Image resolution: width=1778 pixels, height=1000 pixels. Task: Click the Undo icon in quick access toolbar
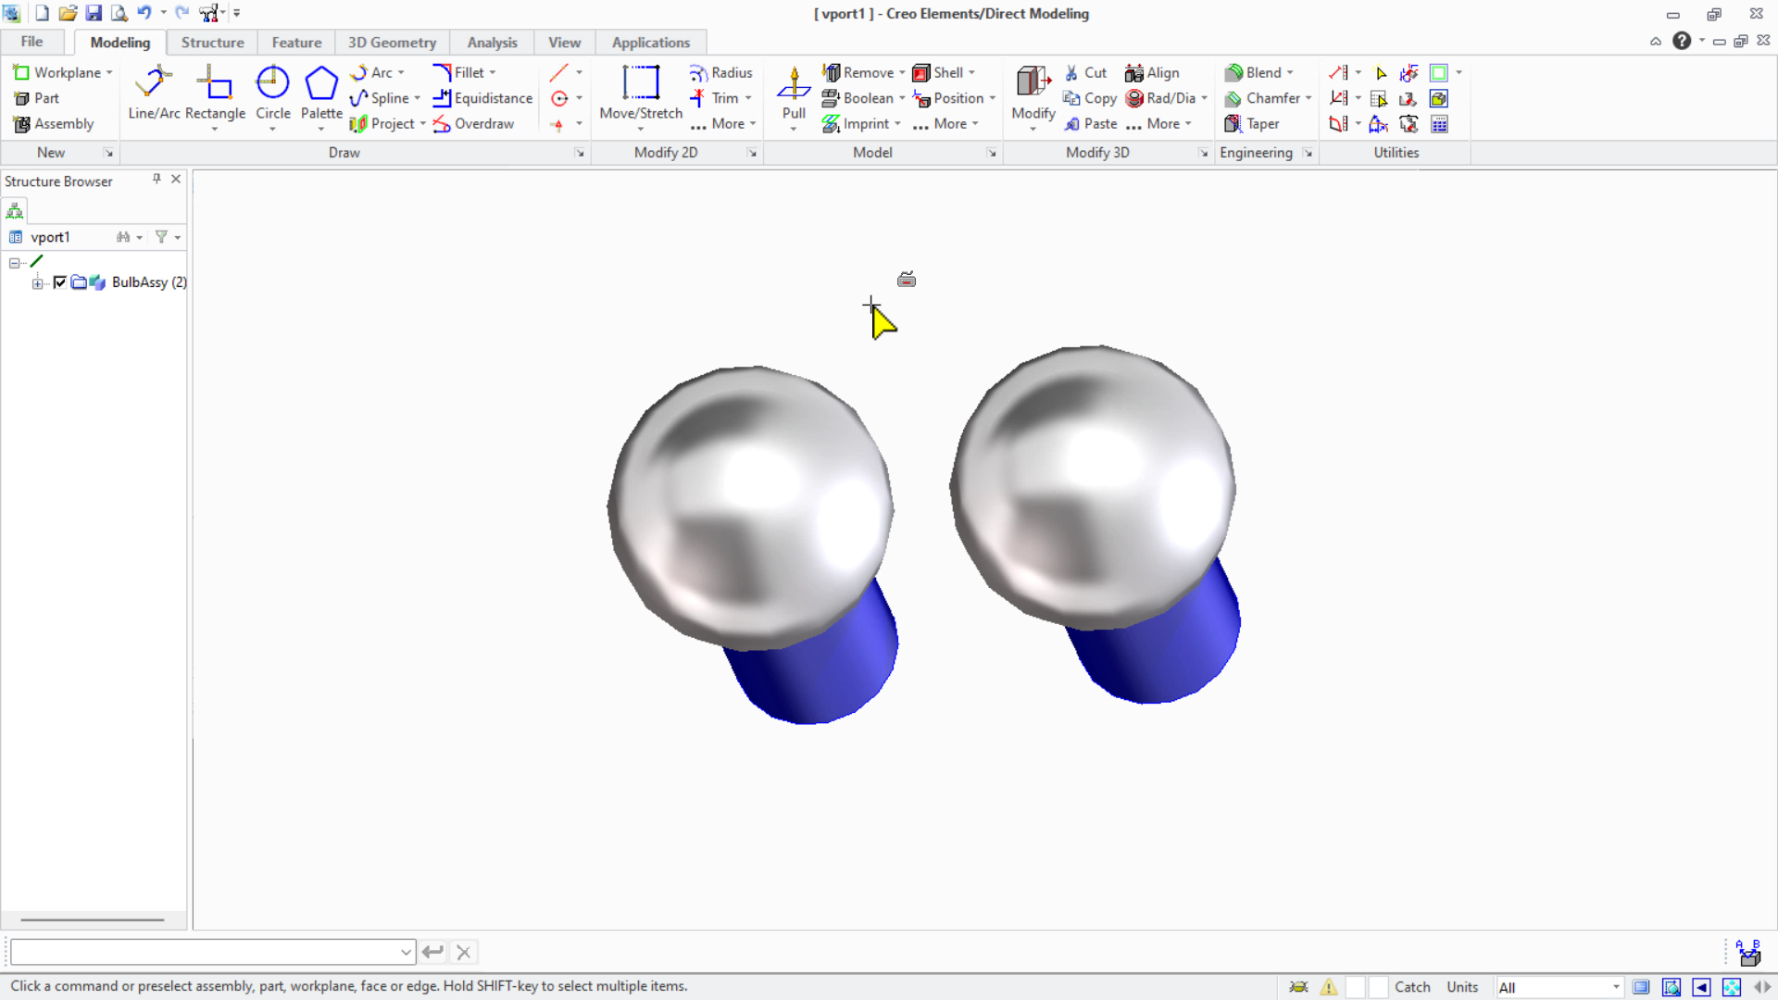coord(144,13)
